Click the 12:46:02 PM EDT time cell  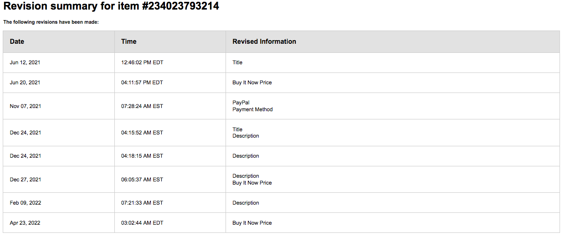[x=170, y=62]
